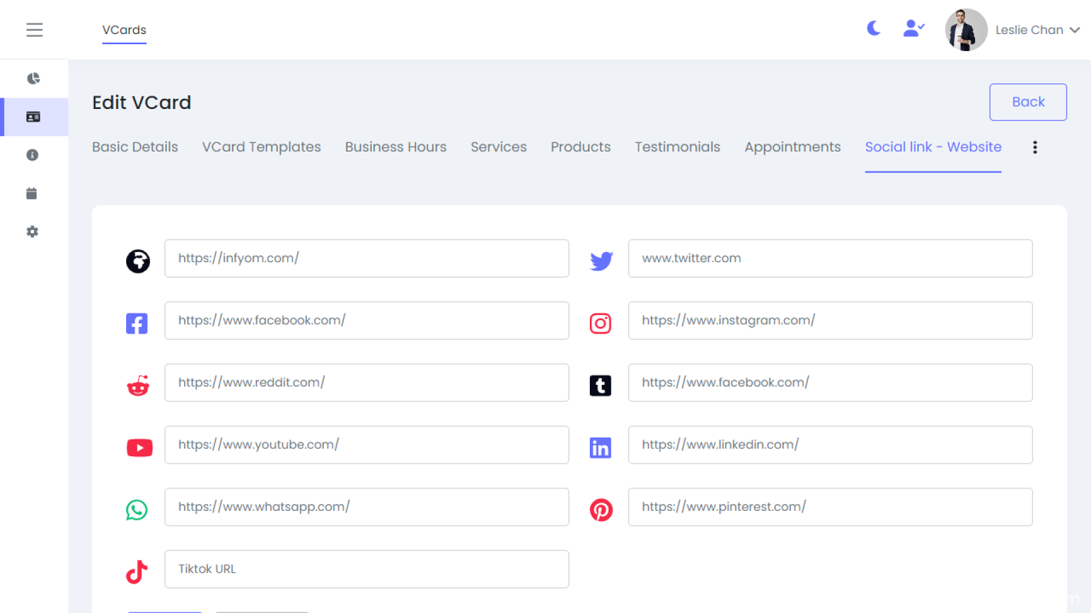Click the Twitter bird icon
The height and width of the screenshot is (613, 1091).
click(x=601, y=261)
